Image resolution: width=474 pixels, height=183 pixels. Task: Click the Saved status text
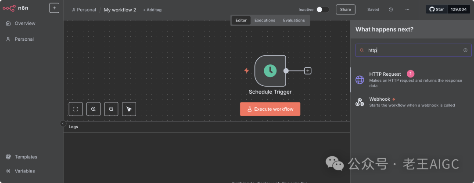tap(373, 10)
